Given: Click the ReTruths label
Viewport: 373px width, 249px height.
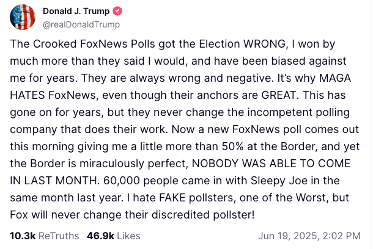Looking at the screenshot, I should (59, 236).
